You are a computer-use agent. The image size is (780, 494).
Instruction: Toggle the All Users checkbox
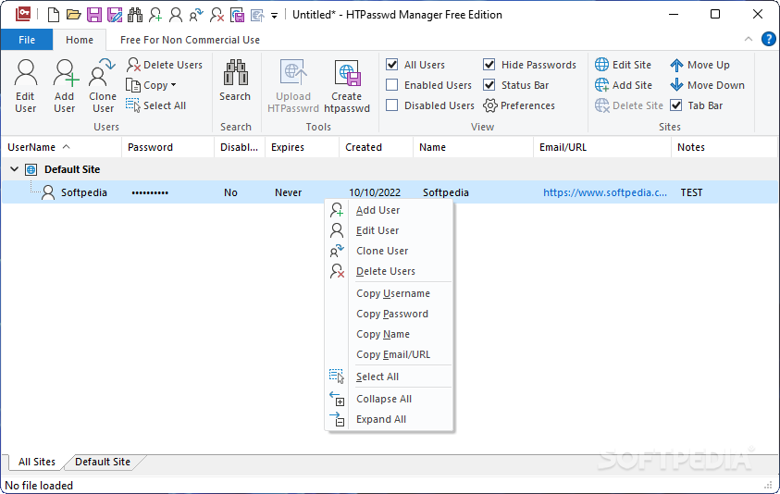coord(392,65)
